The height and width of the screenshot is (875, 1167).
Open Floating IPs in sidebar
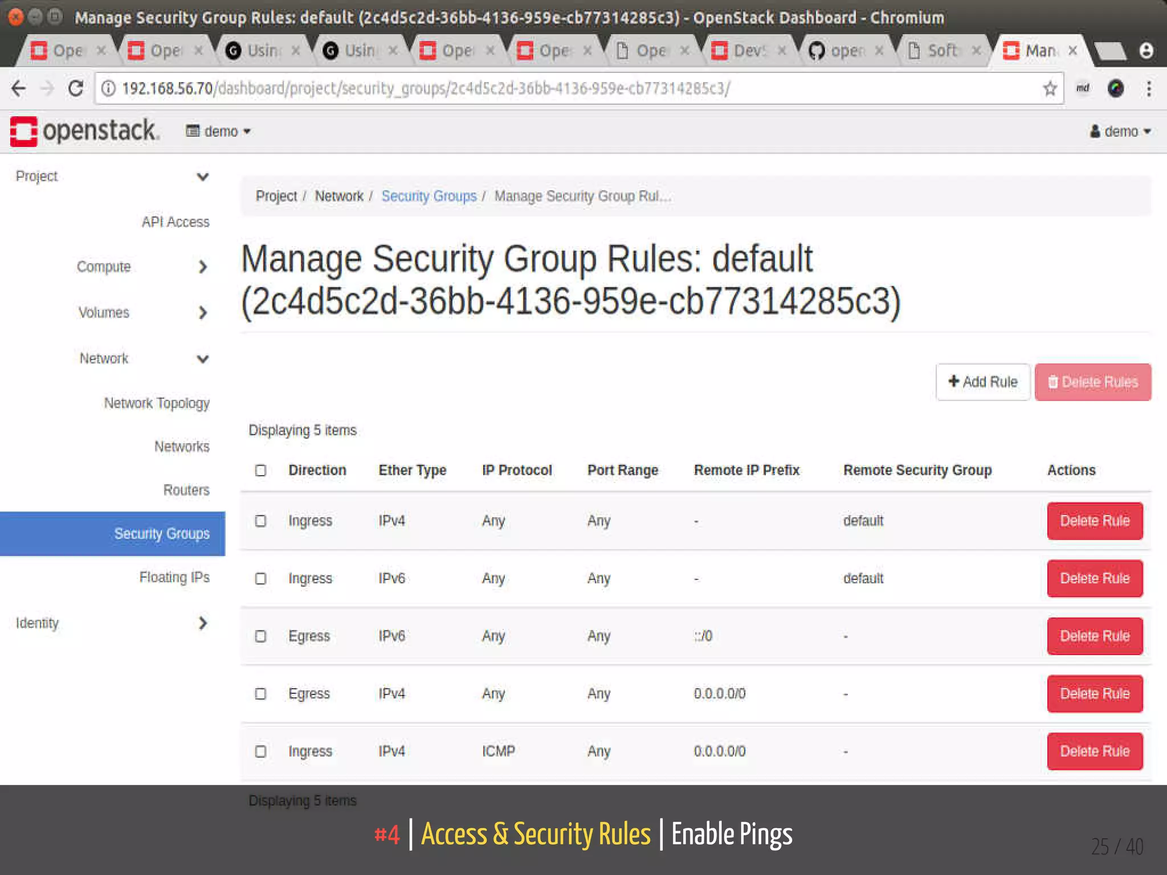[174, 578]
